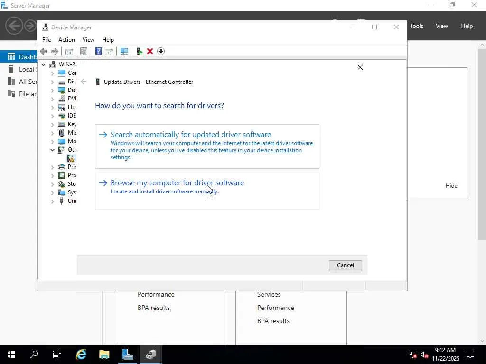Click Local Server icon in Server Manager sidebar

[x=11, y=69]
